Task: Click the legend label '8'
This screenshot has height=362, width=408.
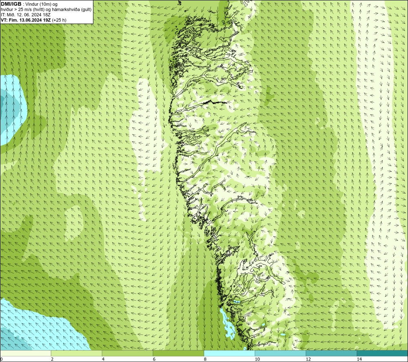Action: coord(205,359)
